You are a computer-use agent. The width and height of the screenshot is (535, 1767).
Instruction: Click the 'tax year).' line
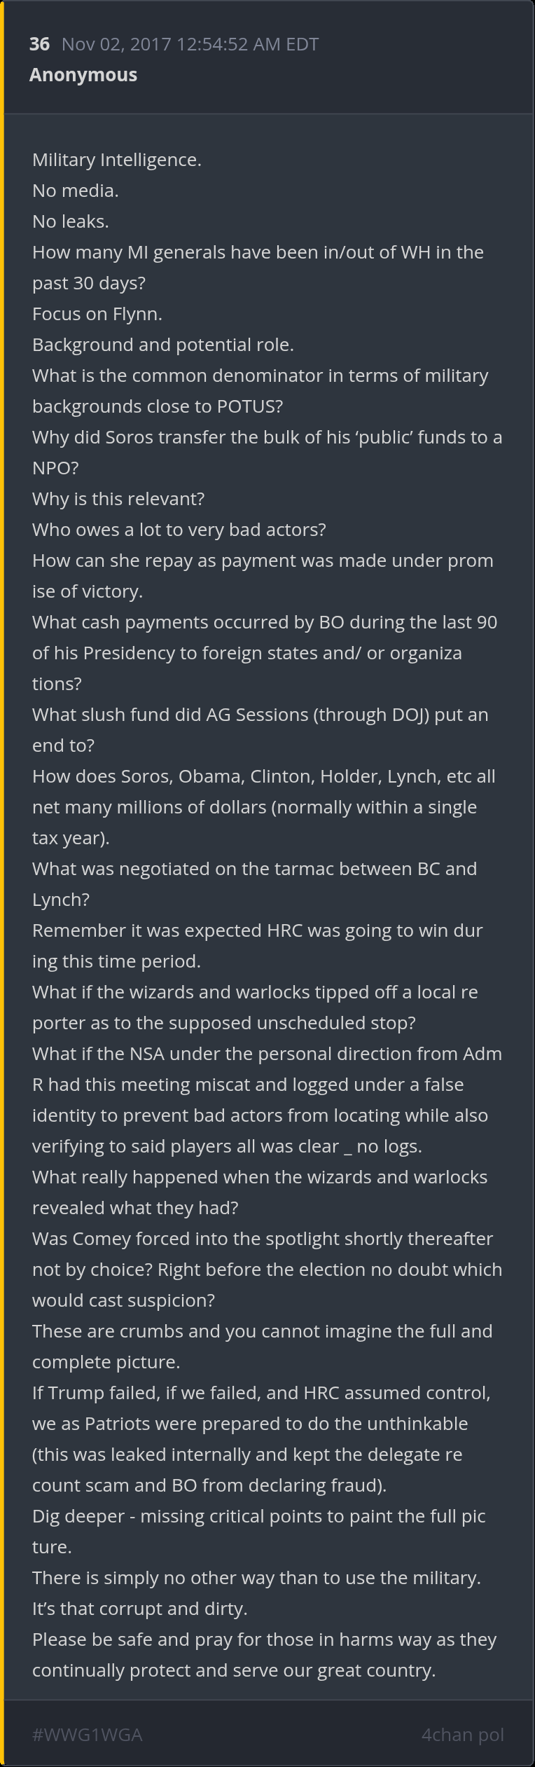(71, 838)
